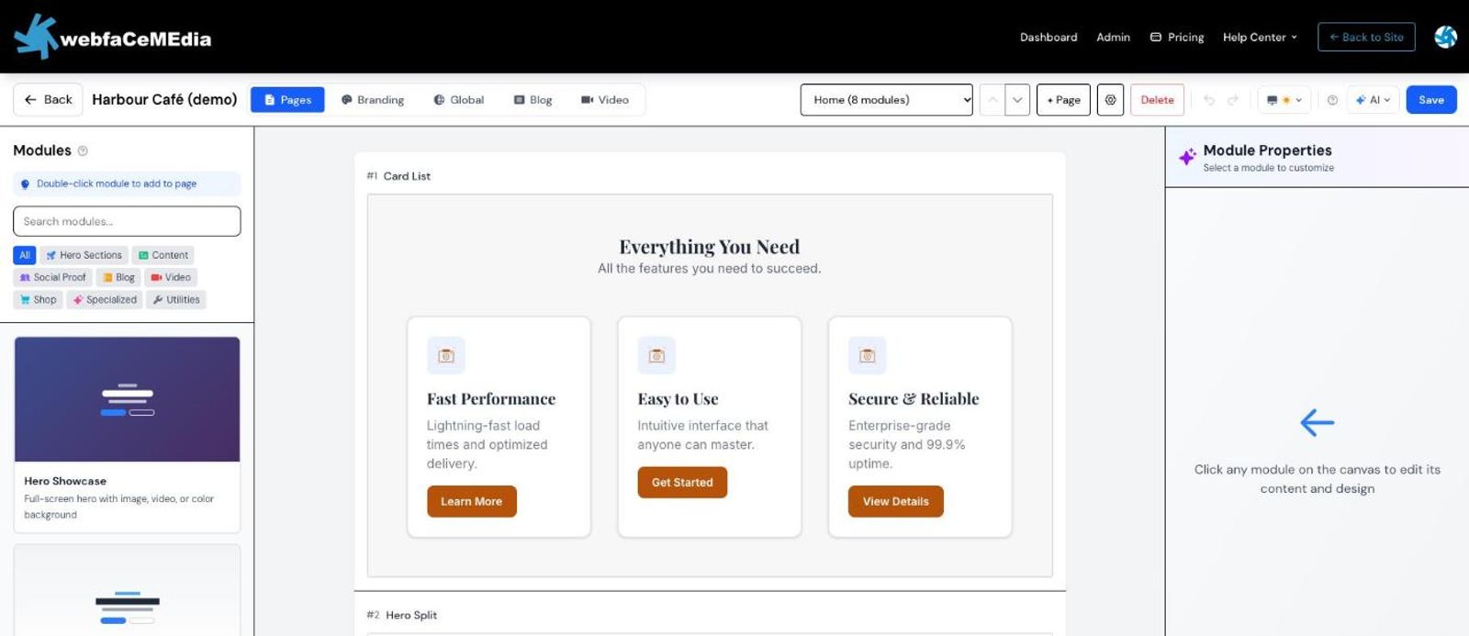
Task: Move page up with the up chevron
Action: [x=992, y=99]
